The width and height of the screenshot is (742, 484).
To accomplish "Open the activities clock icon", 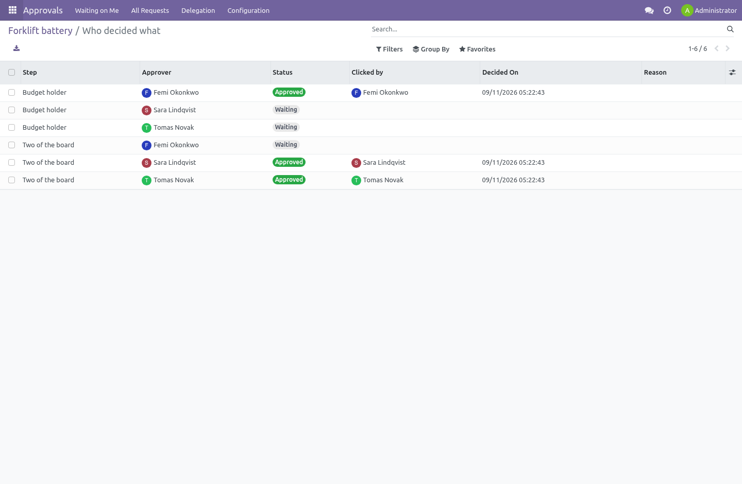I will point(667,10).
